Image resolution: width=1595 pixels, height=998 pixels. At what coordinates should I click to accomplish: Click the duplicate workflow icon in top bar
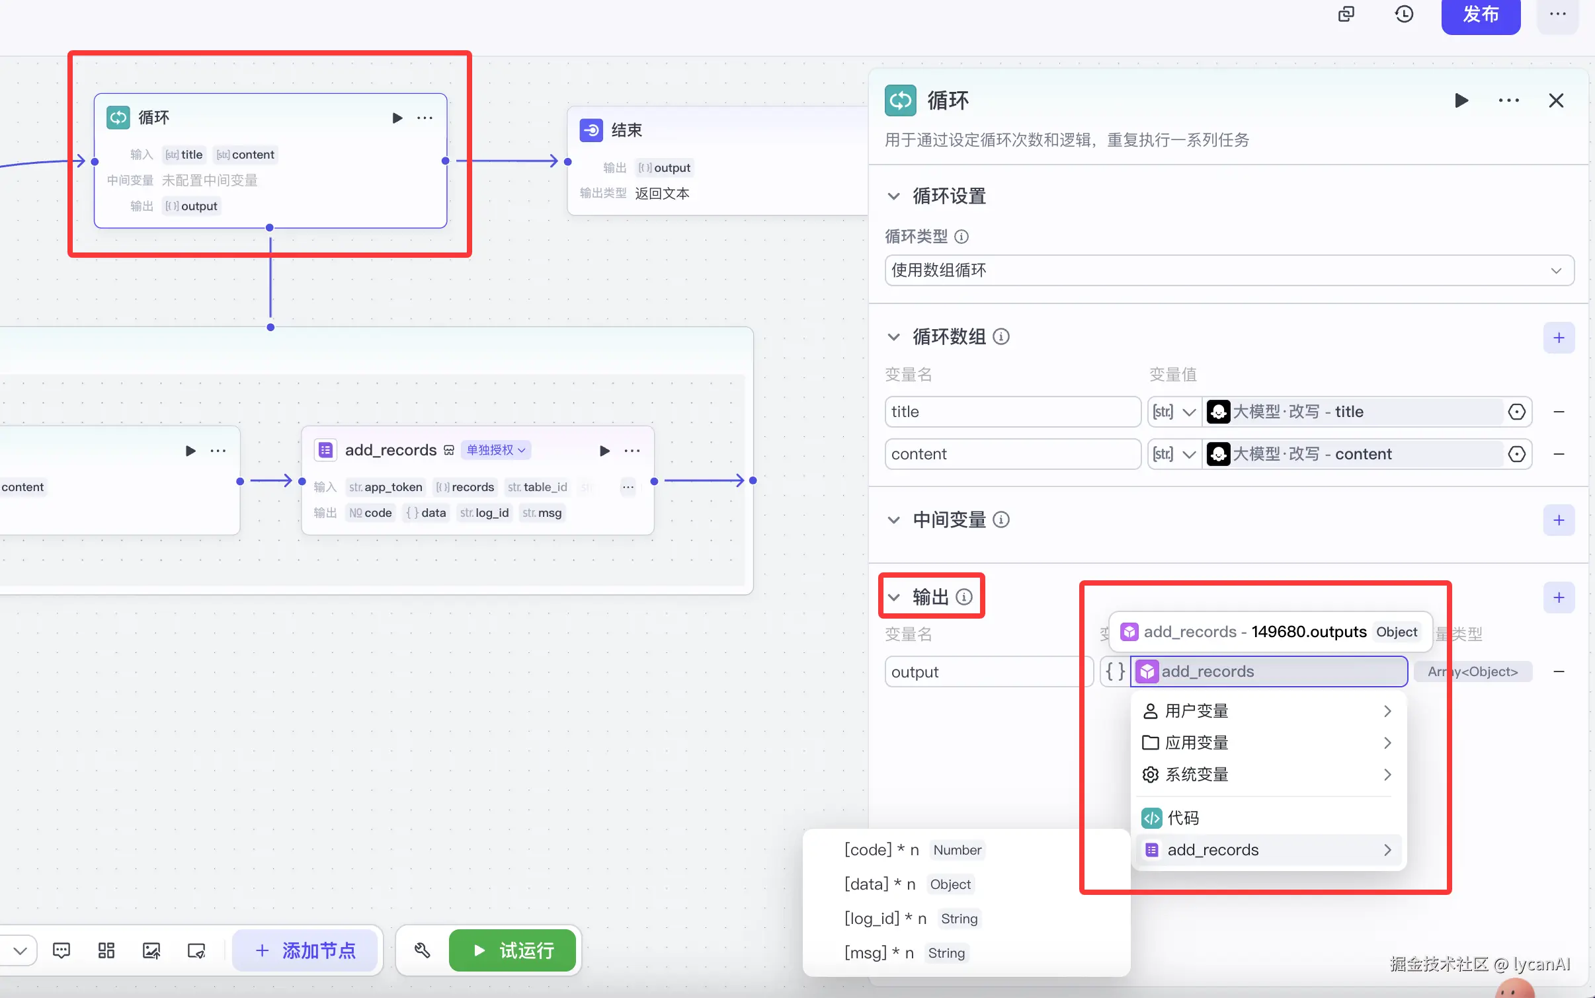coord(1346,14)
